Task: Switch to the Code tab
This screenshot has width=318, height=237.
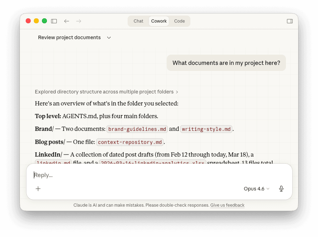Action: click(x=179, y=21)
